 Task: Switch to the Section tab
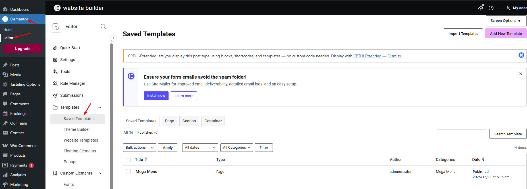tap(189, 121)
